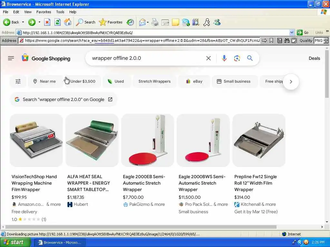Image resolution: width=330 pixels, height=247 pixels.
Task: Click the Windows Messenger icon
Action: pyautogui.click(x=217, y=22)
